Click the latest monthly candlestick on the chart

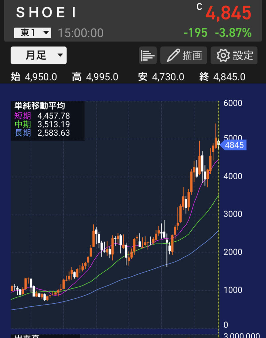218,143
